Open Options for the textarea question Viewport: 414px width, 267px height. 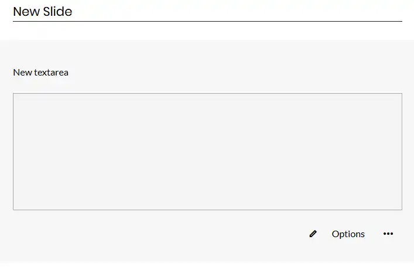point(348,234)
